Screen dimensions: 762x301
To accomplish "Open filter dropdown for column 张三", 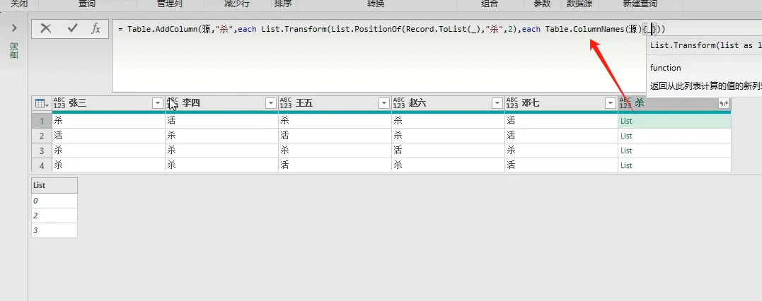I will click(158, 103).
